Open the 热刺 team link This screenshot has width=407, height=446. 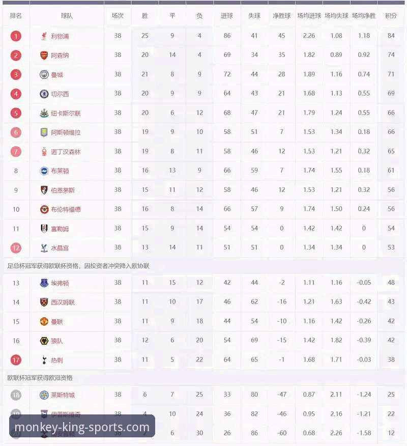[x=57, y=360]
